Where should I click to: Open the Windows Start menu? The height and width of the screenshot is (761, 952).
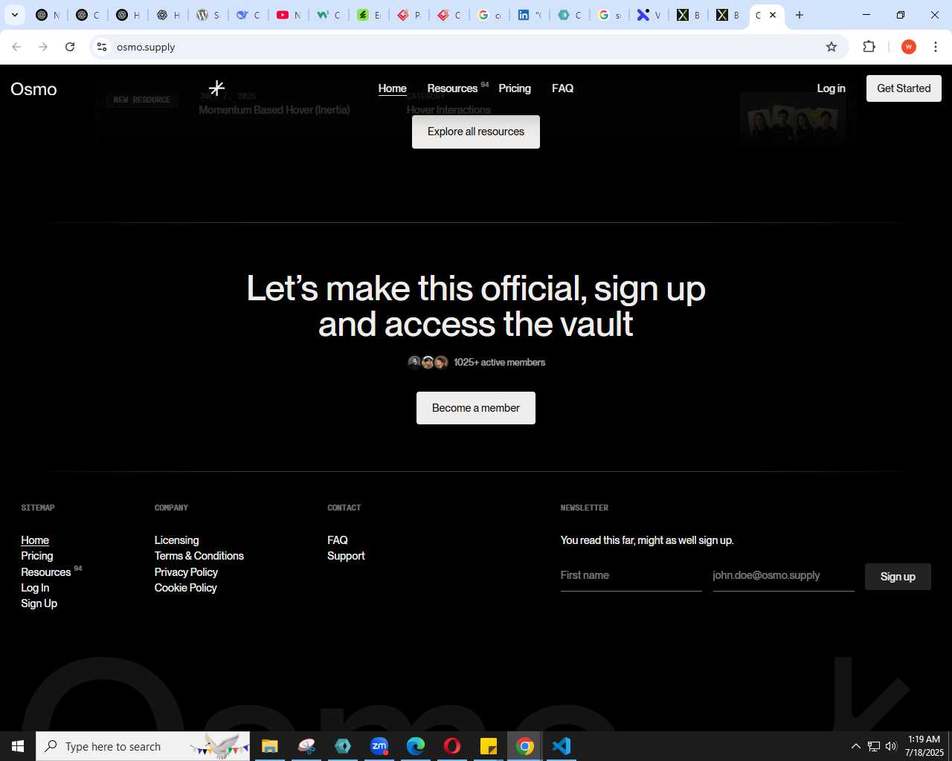18,746
